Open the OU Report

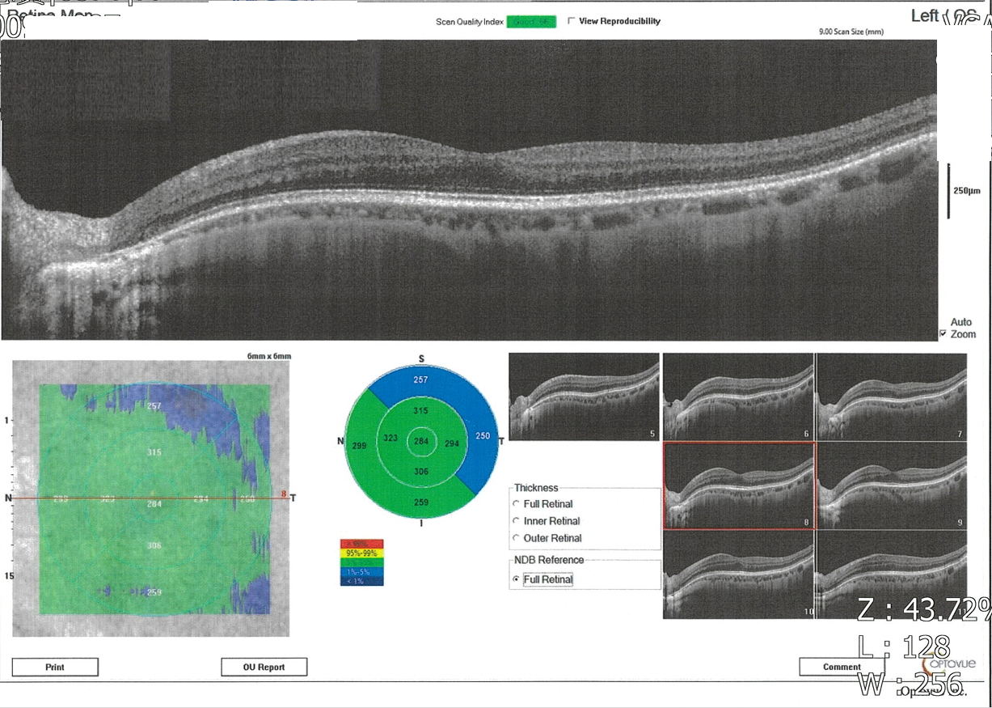[264, 668]
